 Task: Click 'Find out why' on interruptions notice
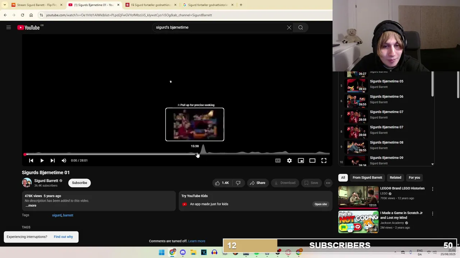[63, 237]
